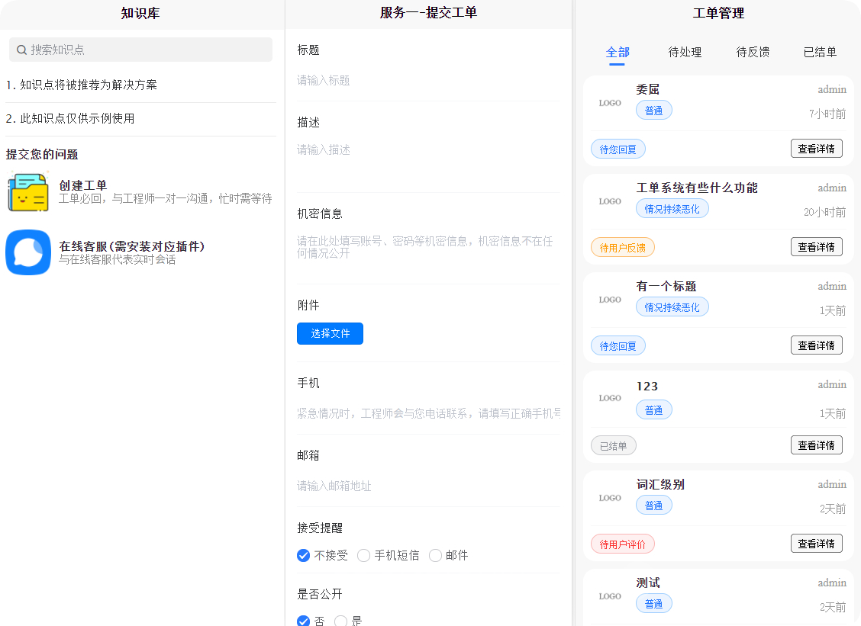Screen dimensions: 861x626
Task: Open the 待反馈 tab
Action: click(x=753, y=52)
